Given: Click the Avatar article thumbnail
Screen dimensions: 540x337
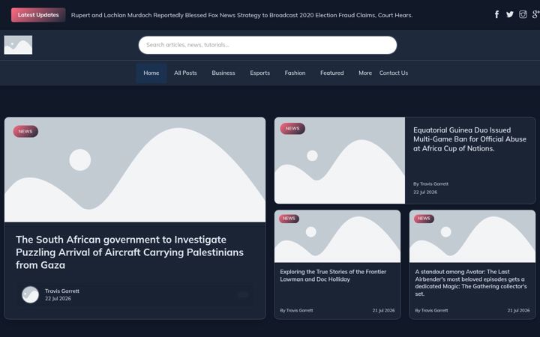Looking at the screenshot, I should point(472,236).
